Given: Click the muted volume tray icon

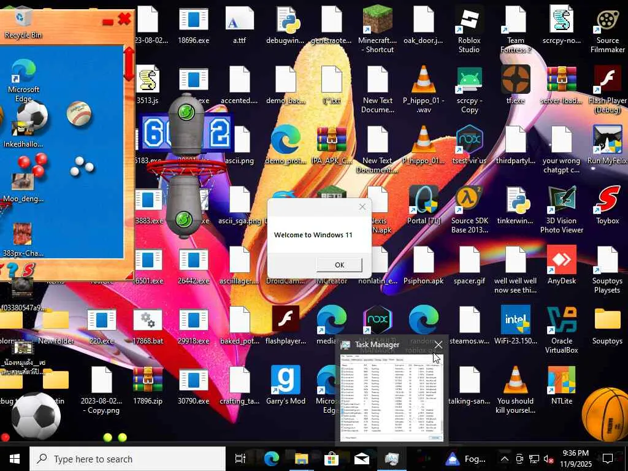Looking at the screenshot, I should 548,459.
